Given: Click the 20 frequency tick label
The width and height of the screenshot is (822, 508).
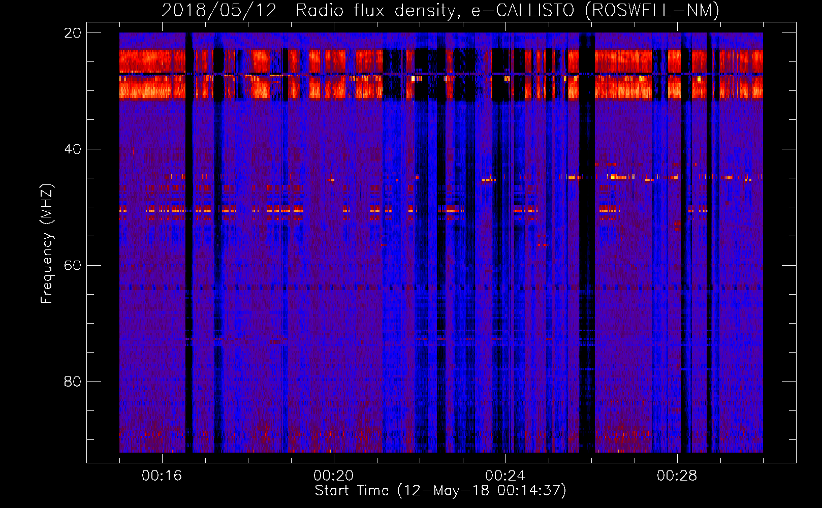Looking at the screenshot, I should point(73,33).
